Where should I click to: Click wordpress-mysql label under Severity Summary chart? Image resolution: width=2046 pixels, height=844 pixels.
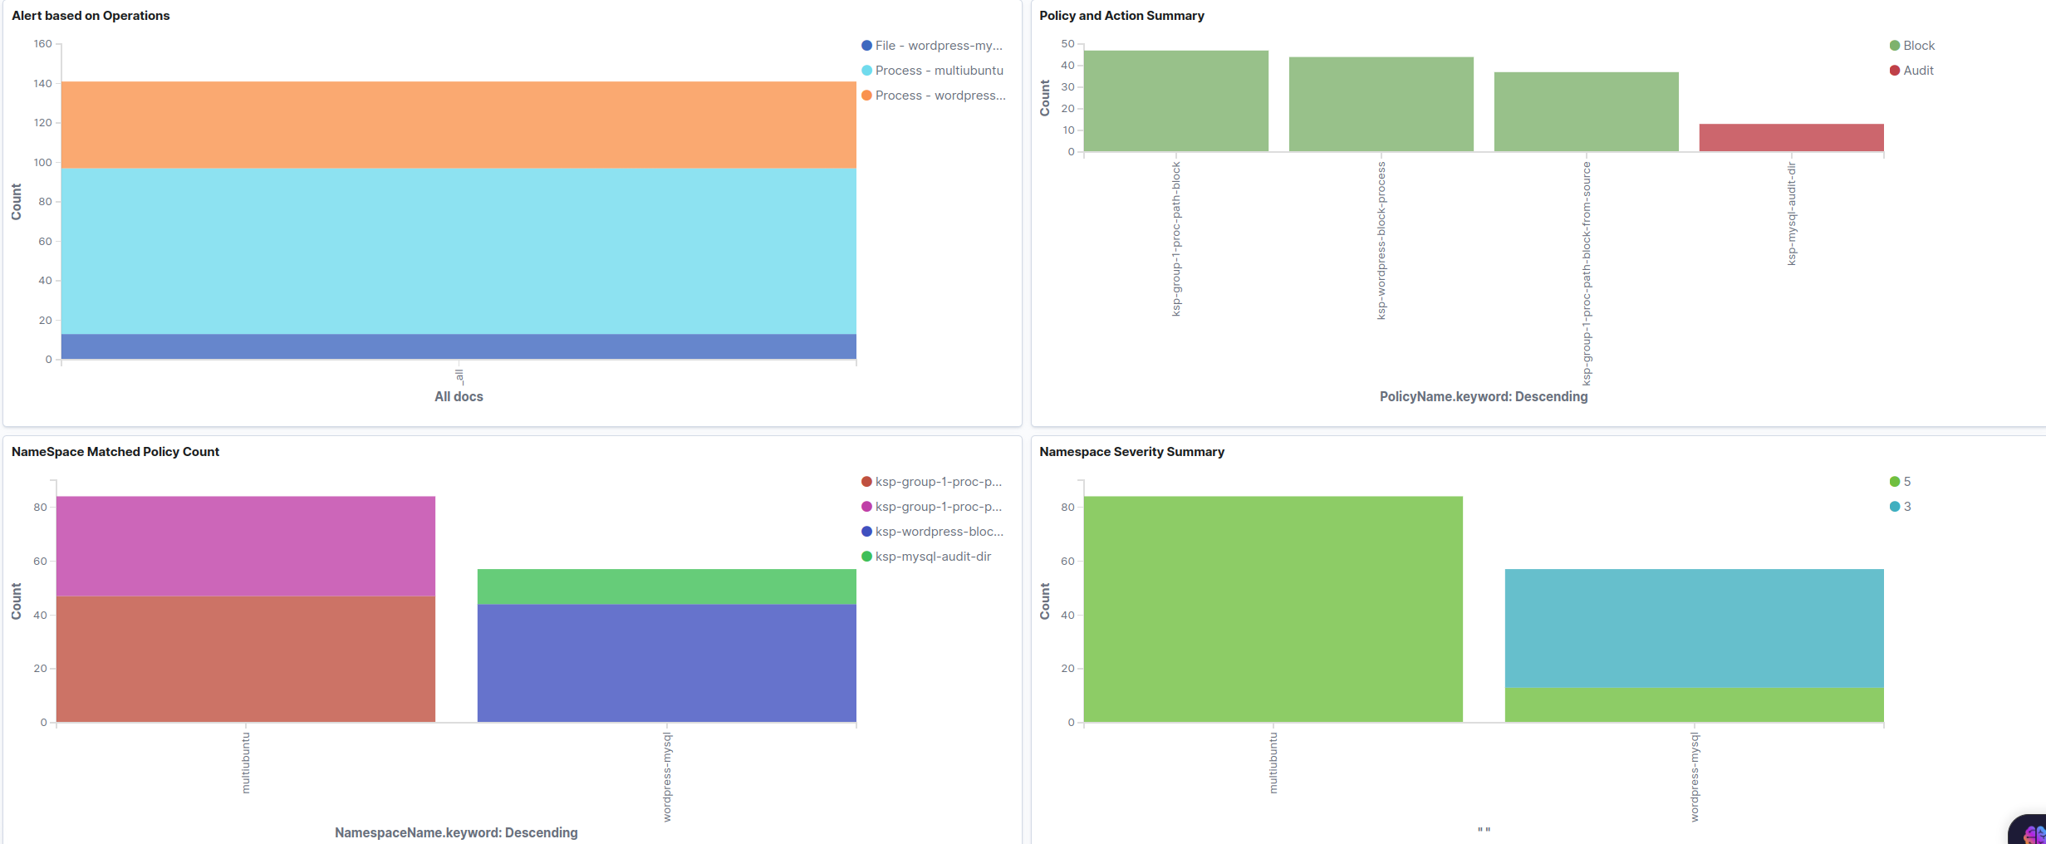click(1695, 778)
